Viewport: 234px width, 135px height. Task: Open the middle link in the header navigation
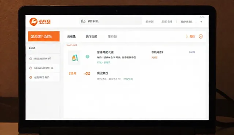(167, 22)
